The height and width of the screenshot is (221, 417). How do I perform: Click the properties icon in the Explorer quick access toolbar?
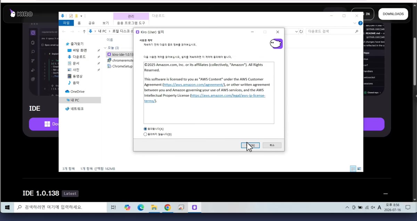(x=71, y=16)
